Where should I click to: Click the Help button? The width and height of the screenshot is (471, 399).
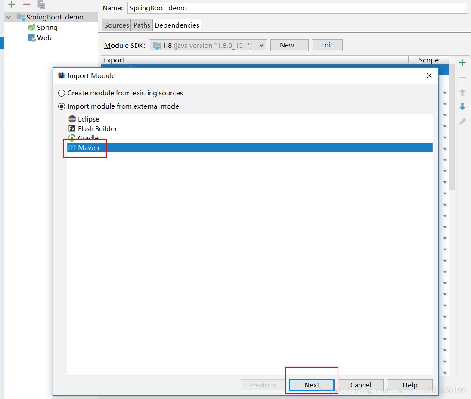[410, 385]
